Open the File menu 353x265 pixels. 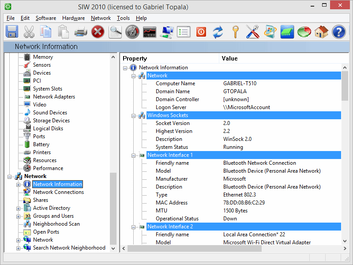11,18
